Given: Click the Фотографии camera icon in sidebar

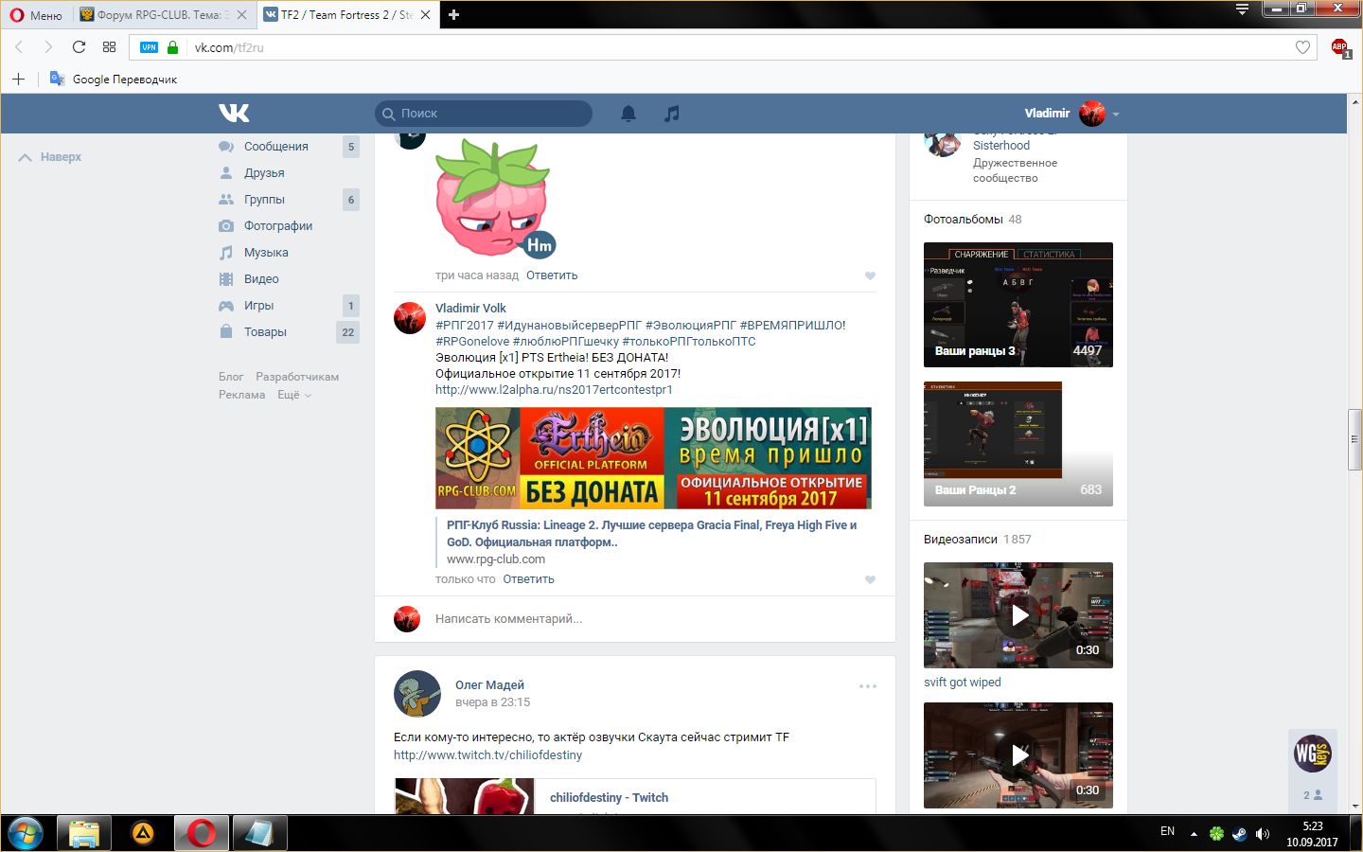Looking at the screenshot, I should point(226,226).
